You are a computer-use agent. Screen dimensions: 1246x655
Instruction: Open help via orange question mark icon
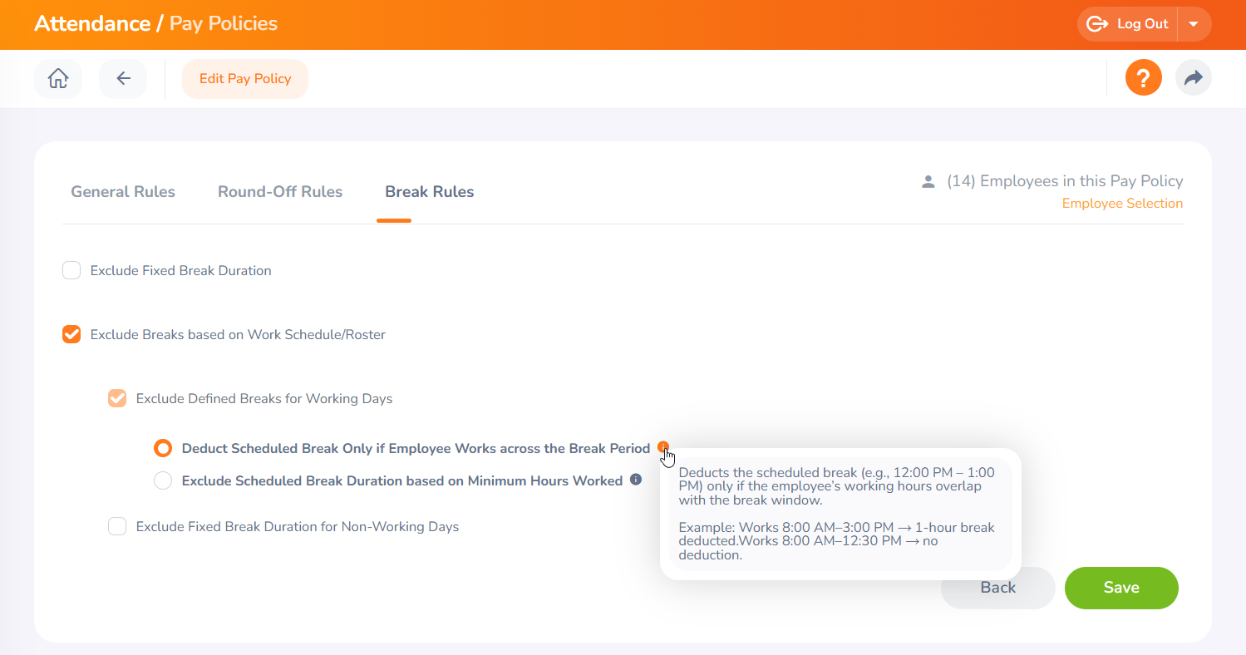1143,78
